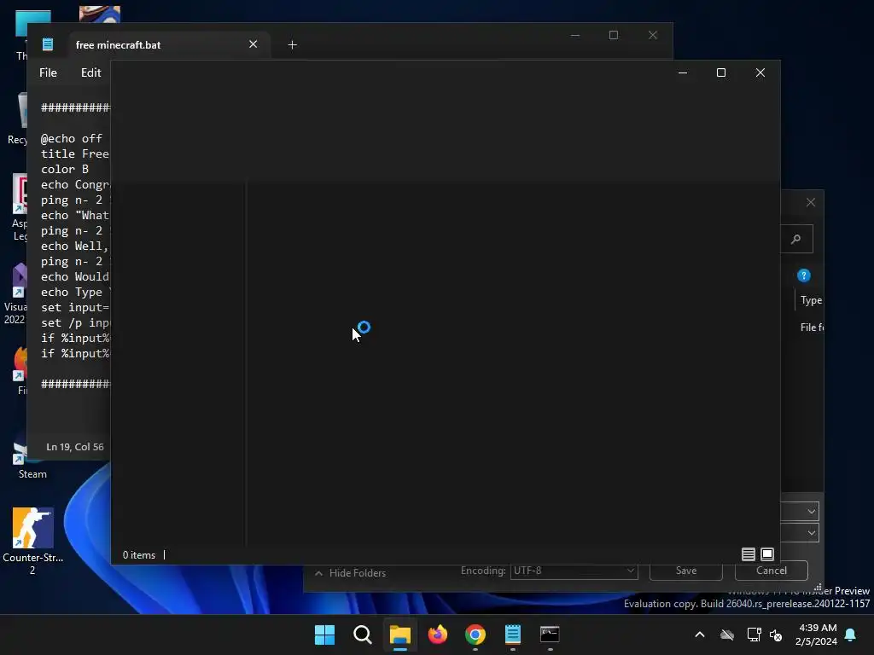This screenshot has height=655, width=874.
Task: Open the save as type dropdown arrow
Action: tap(811, 533)
